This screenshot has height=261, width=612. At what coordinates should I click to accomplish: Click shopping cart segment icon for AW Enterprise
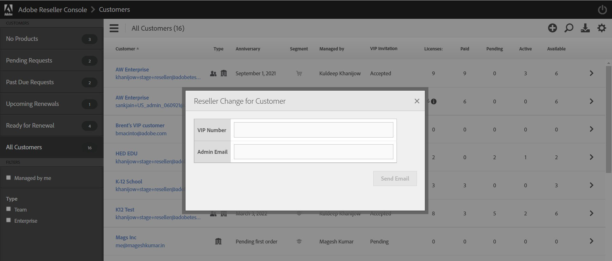pos(299,73)
